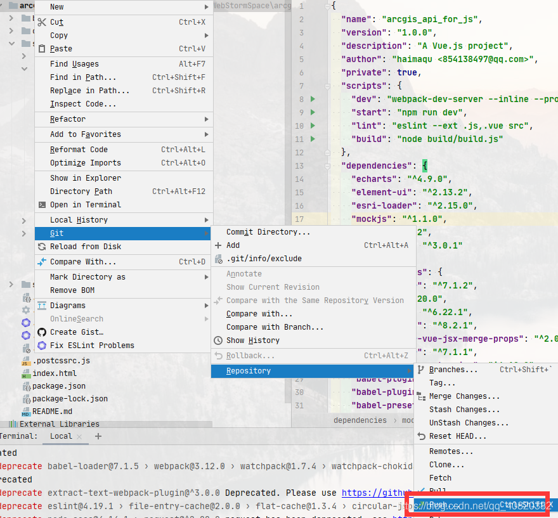Run the lint script gutter arrow
558x518 pixels.
point(313,126)
